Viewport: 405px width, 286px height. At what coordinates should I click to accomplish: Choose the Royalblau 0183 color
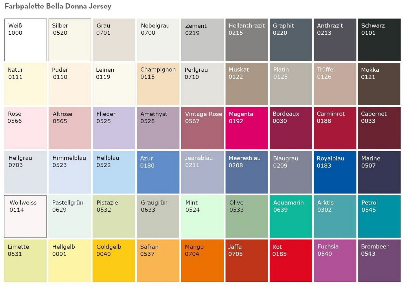[335, 172]
